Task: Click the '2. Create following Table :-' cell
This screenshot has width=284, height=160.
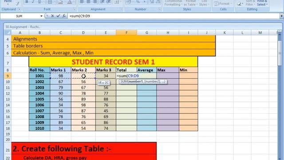Action: click(x=84, y=149)
